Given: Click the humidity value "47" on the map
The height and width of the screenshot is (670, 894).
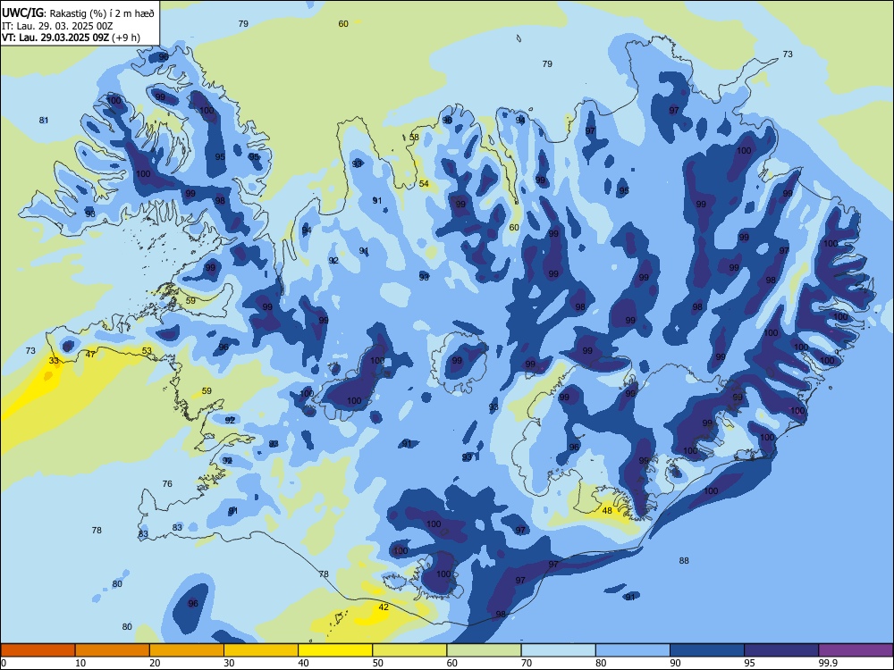Looking at the screenshot, I should [90, 355].
